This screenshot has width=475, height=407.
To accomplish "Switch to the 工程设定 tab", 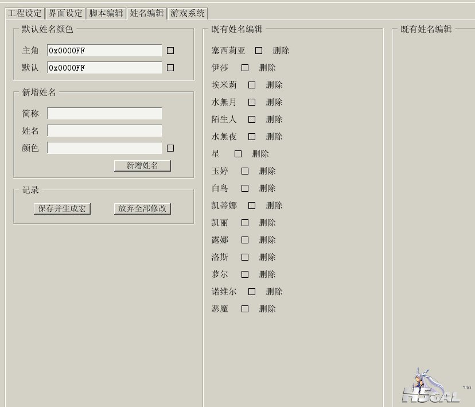I will (25, 13).
